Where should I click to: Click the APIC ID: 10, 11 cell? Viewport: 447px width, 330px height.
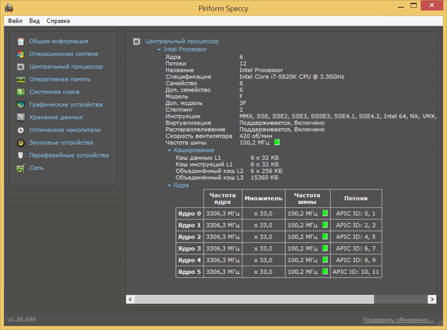[x=356, y=272]
